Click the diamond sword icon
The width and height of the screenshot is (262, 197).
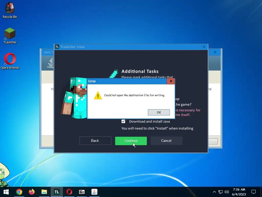point(114,74)
